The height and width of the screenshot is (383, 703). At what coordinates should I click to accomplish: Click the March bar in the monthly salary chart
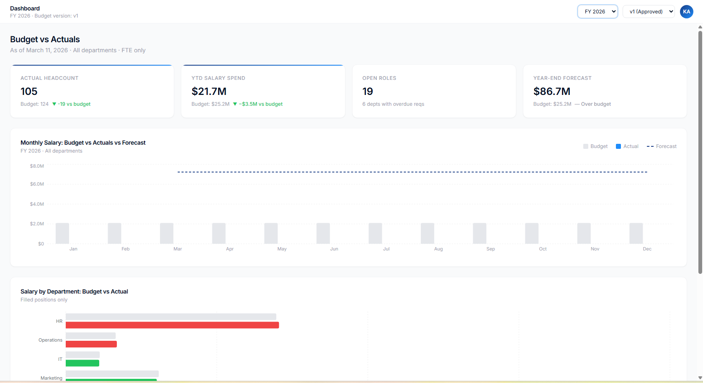[x=167, y=234]
